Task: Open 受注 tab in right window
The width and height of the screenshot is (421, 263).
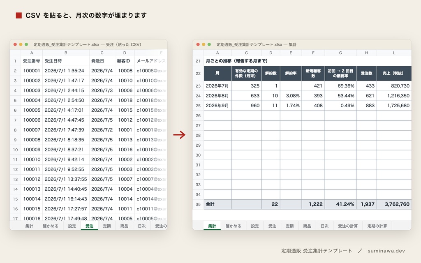Action: point(272,226)
